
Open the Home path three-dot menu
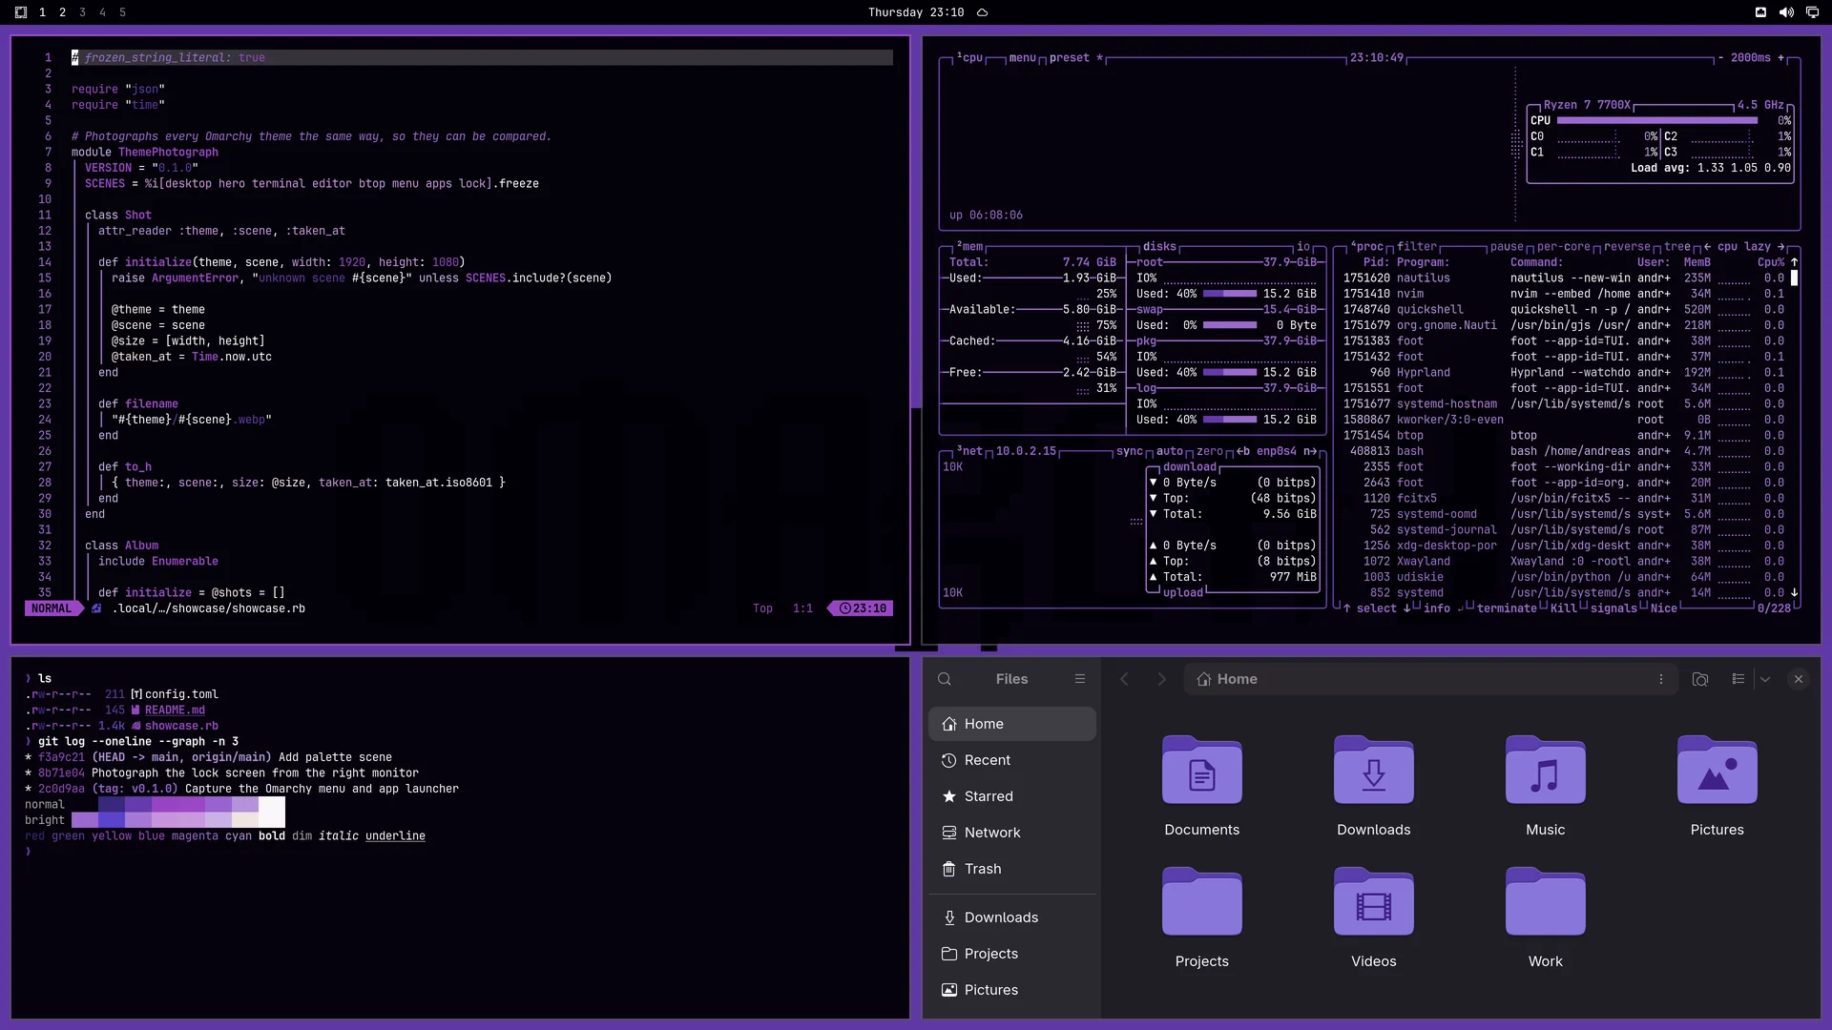pos(1661,679)
